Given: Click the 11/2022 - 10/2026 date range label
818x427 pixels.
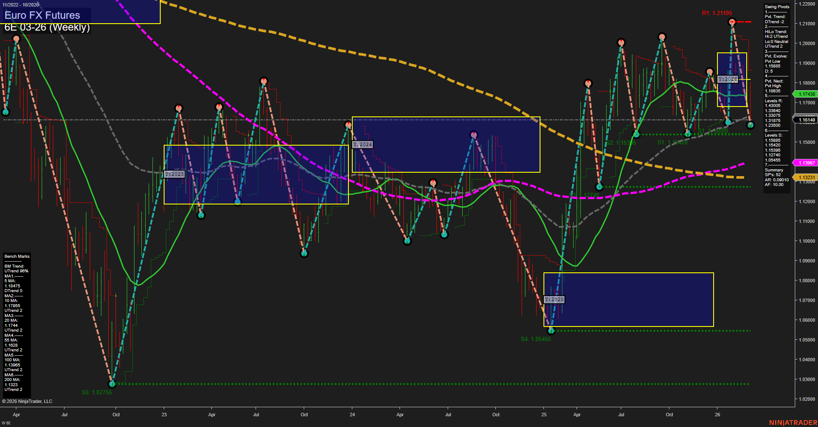Looking at the screenshot, I should (21, 3).
